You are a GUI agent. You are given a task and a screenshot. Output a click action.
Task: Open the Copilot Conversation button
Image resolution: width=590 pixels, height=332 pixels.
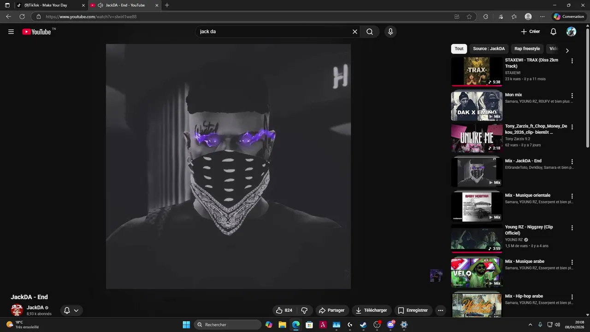point(569,17)
